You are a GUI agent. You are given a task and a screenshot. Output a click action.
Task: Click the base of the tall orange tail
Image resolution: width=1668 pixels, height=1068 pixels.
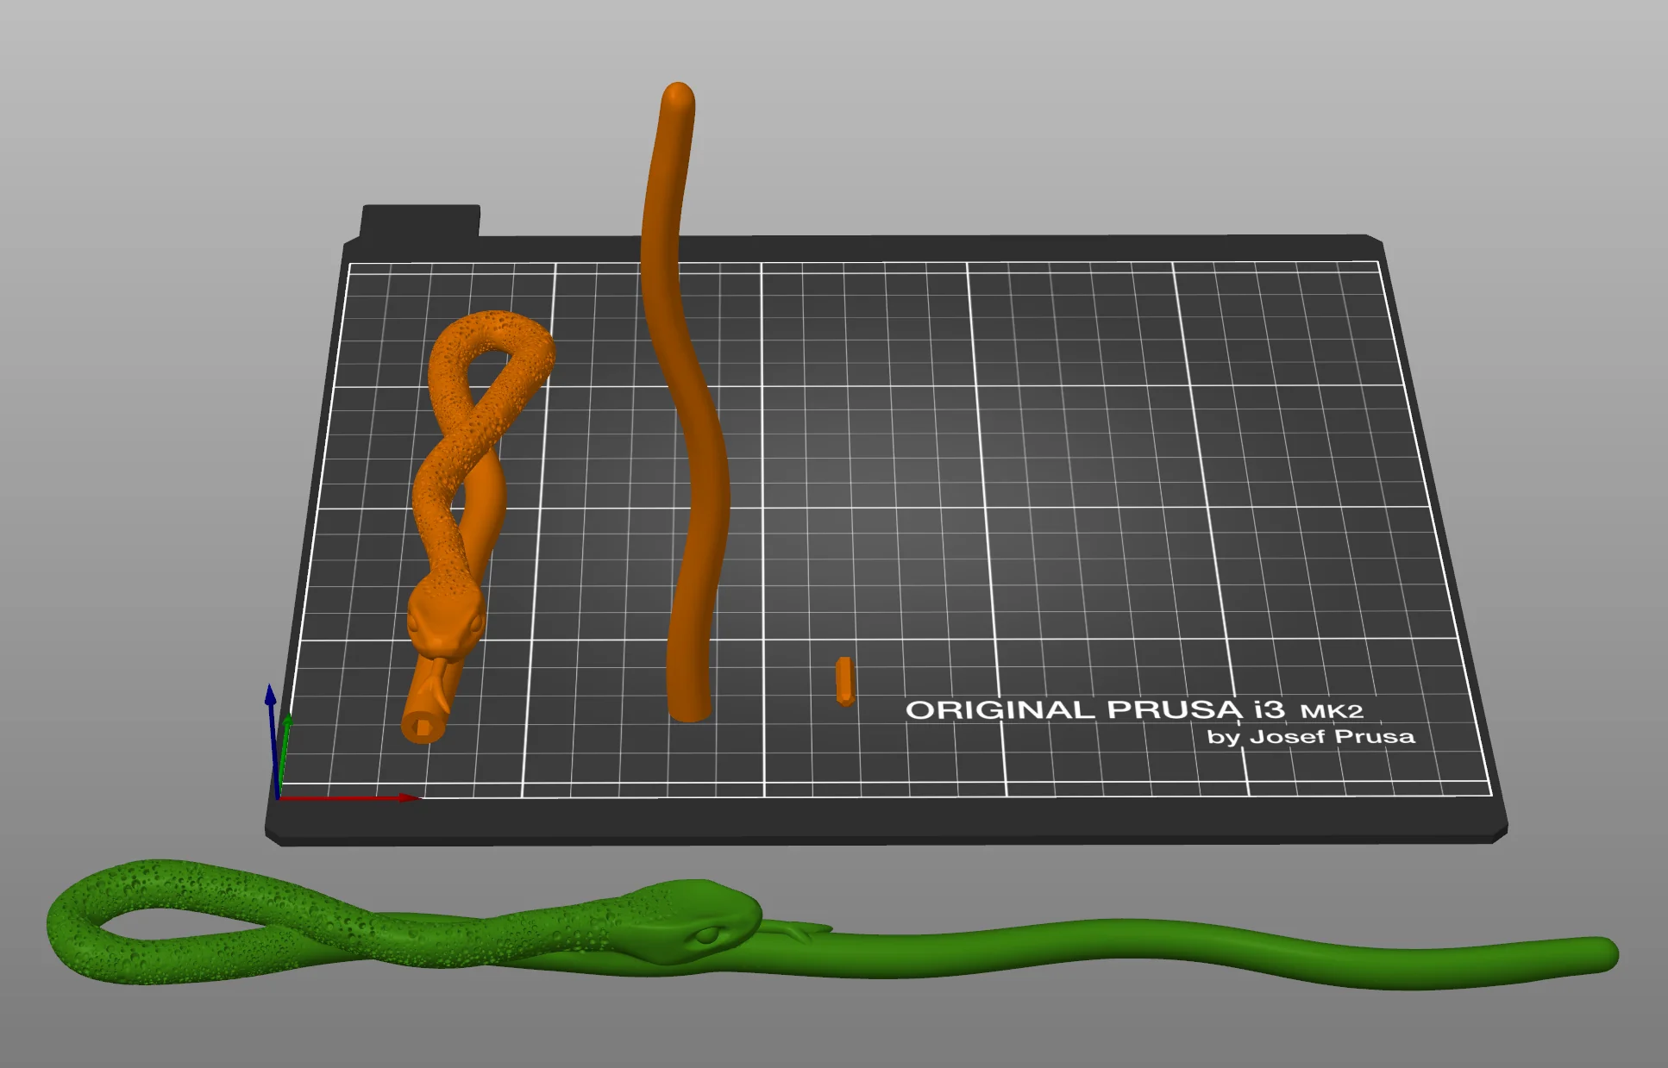[x=689, y=707]
